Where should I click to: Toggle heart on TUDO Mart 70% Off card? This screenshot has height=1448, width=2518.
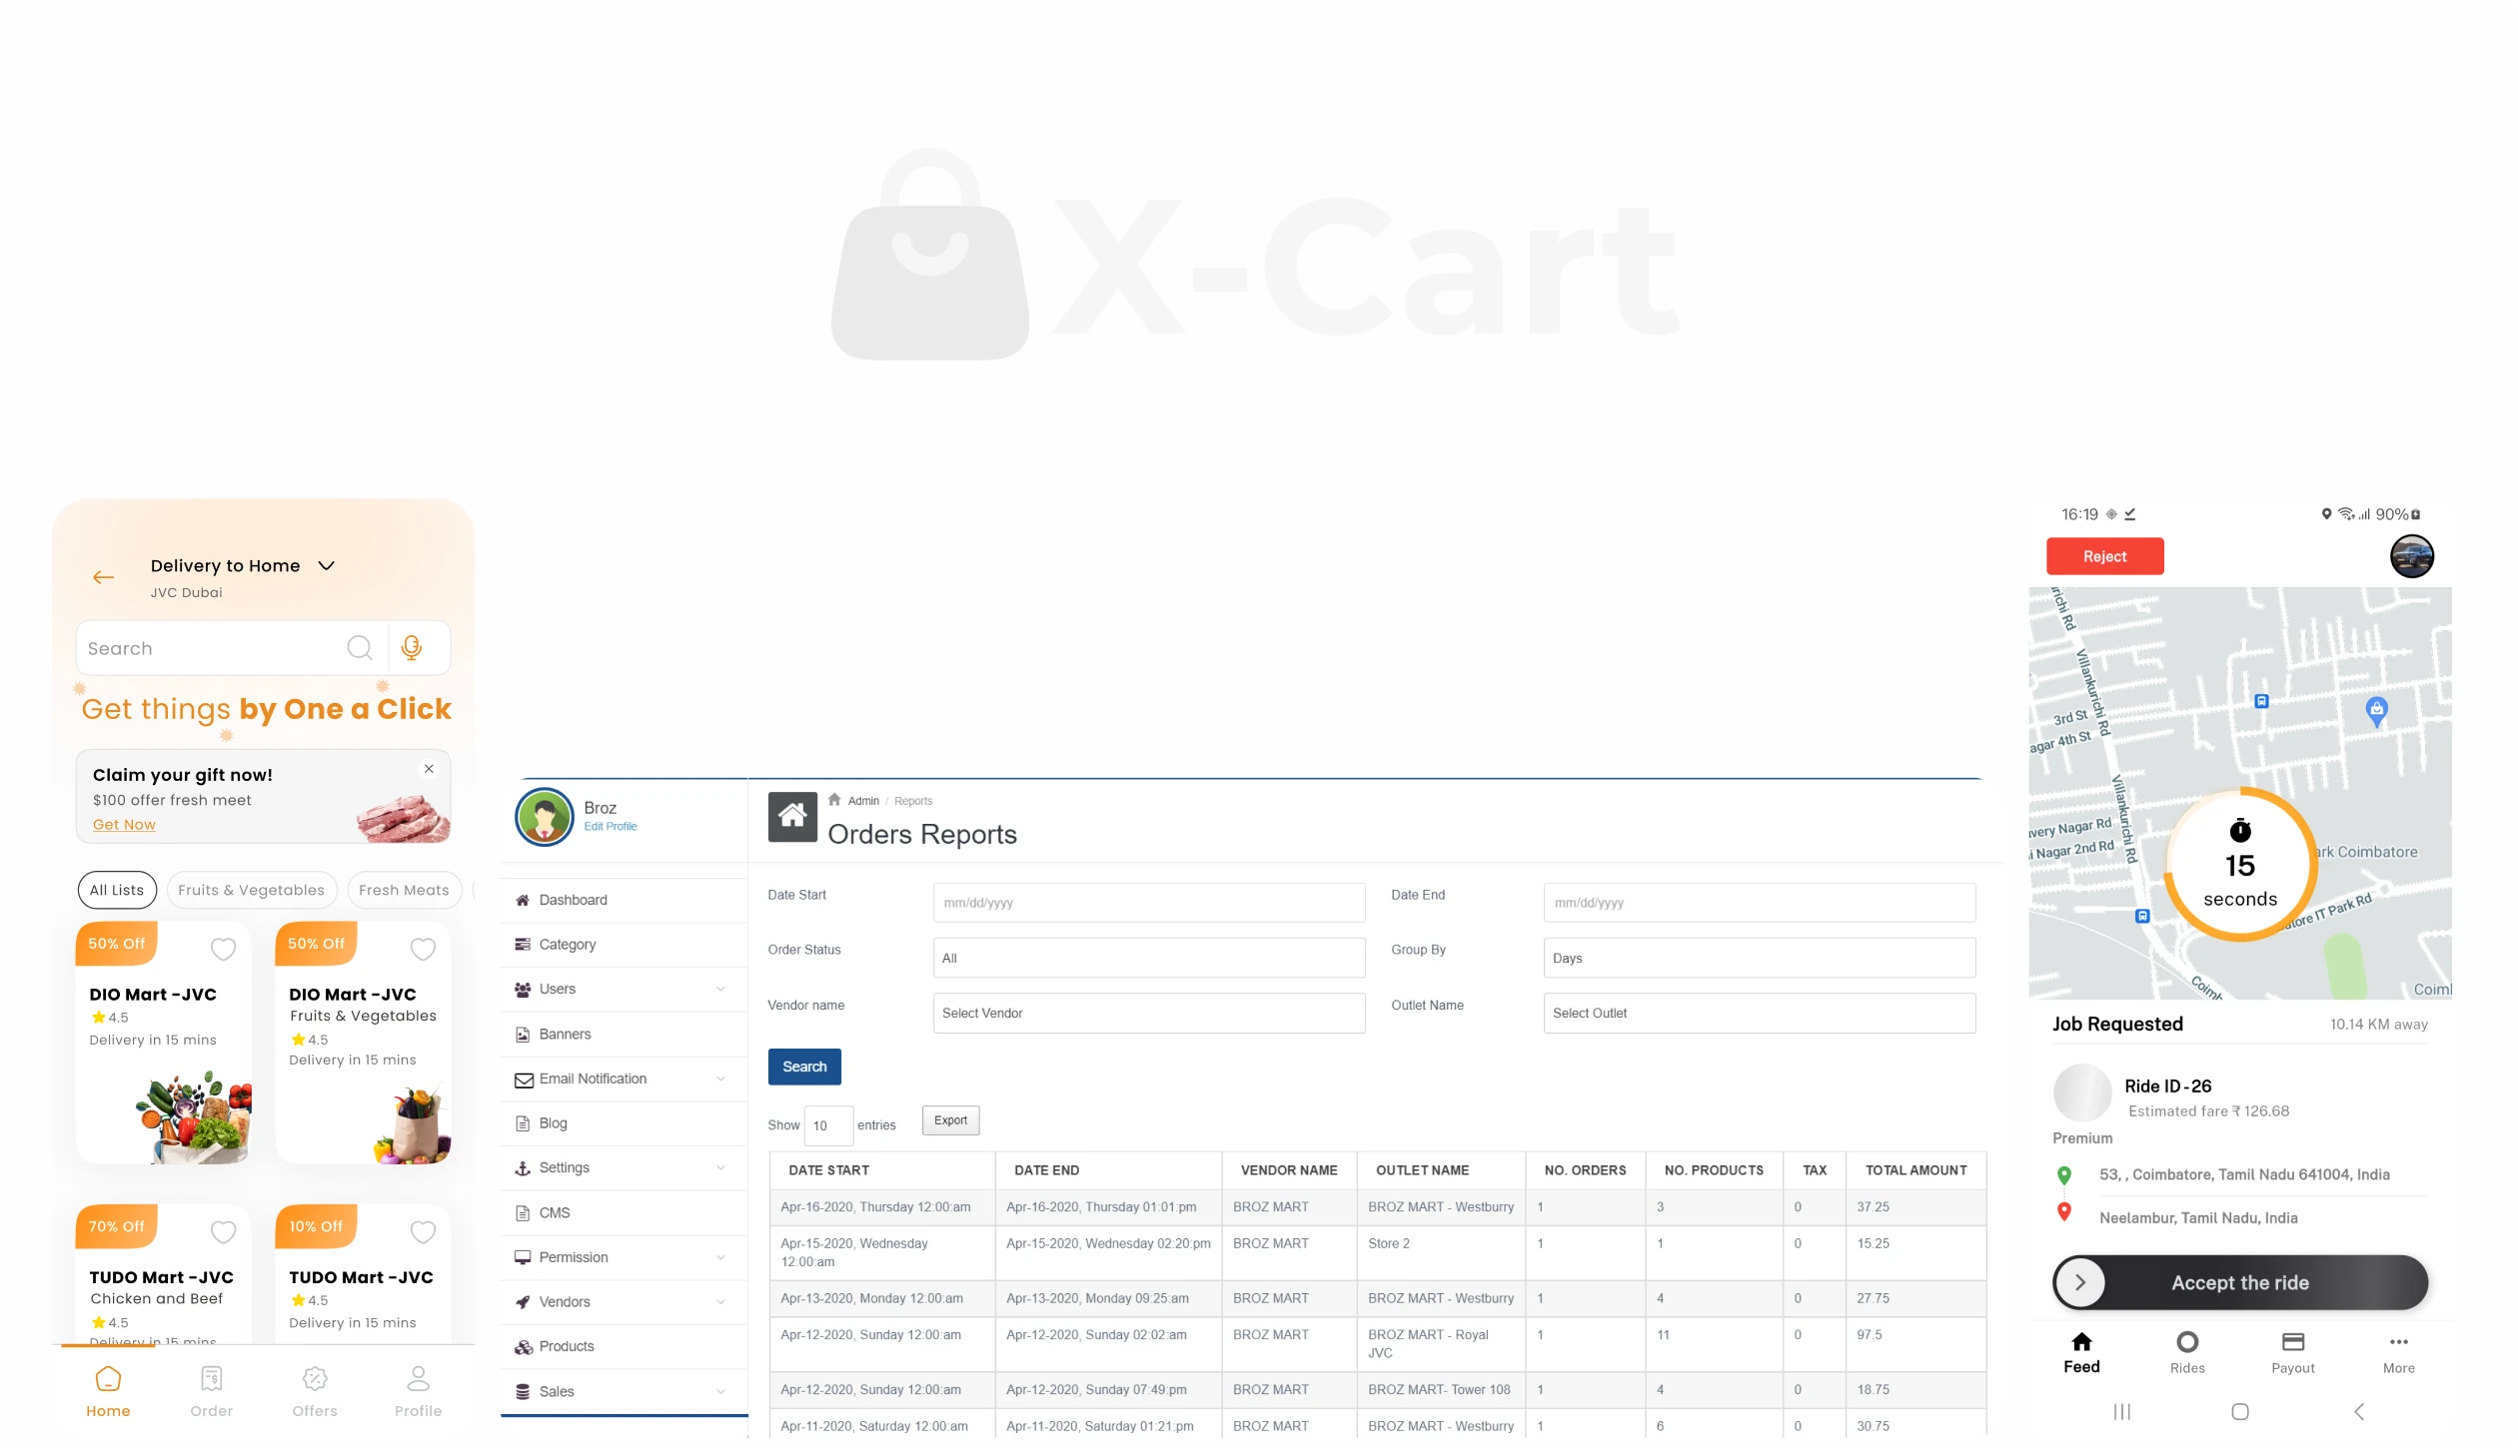tap(223, 1231)
